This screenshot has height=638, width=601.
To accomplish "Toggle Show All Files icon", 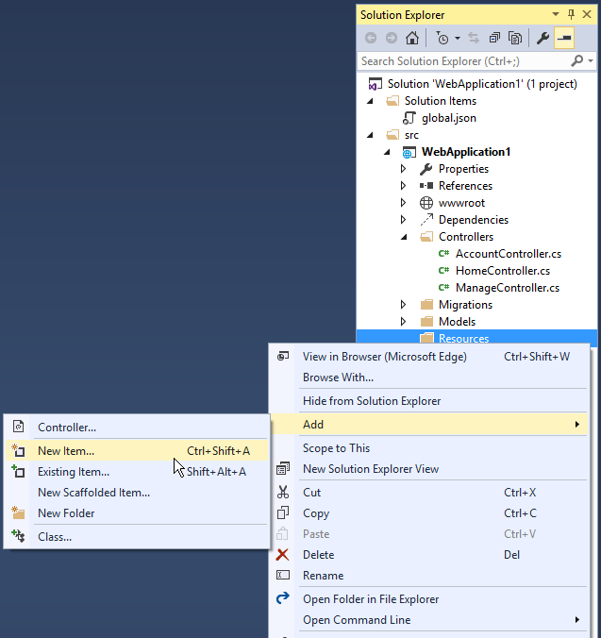I will 515,38.
